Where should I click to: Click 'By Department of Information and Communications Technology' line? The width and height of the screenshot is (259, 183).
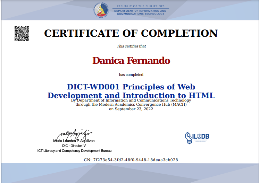(x=131, y=100)
